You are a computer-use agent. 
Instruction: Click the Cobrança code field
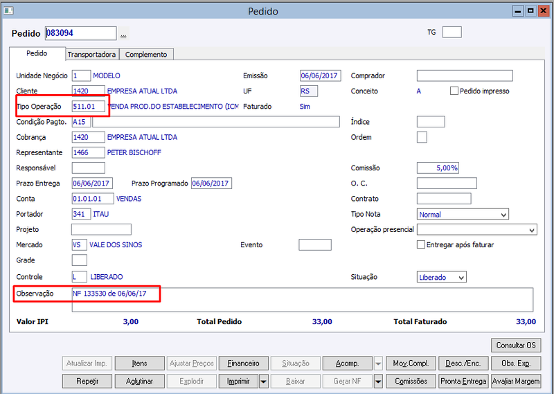pyautogui.click(x=89, y=137)
